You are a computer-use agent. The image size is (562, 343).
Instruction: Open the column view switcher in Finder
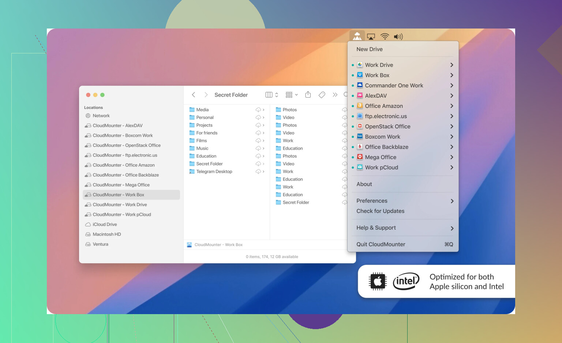pyautogui.click(x=271, y=95)
